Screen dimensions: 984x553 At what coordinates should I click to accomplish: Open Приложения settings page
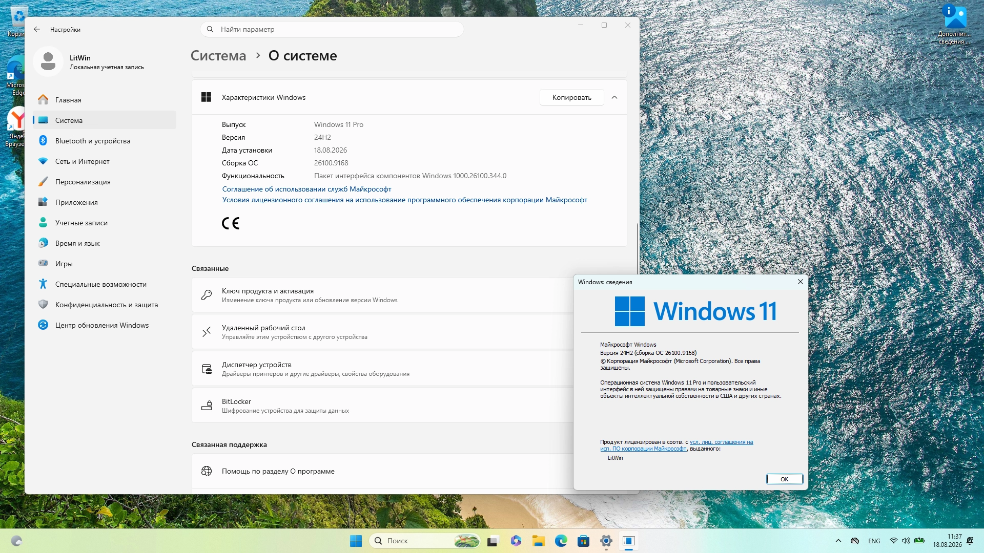pyautogui.click(x=105, y=202)
